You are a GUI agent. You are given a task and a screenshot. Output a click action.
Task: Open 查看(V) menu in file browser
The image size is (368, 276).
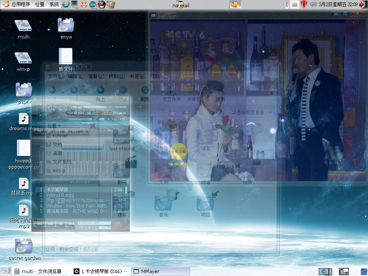96,76
